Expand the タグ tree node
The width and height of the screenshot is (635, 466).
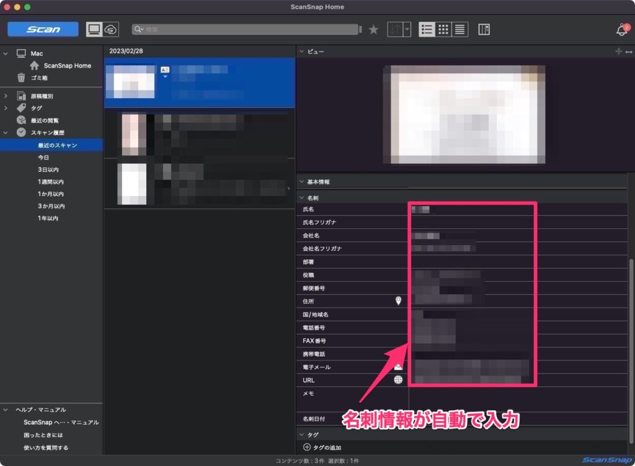point(5,108)
